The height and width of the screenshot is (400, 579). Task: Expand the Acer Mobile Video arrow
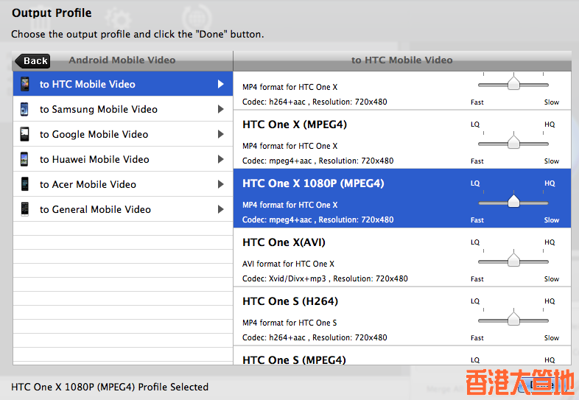221,184
